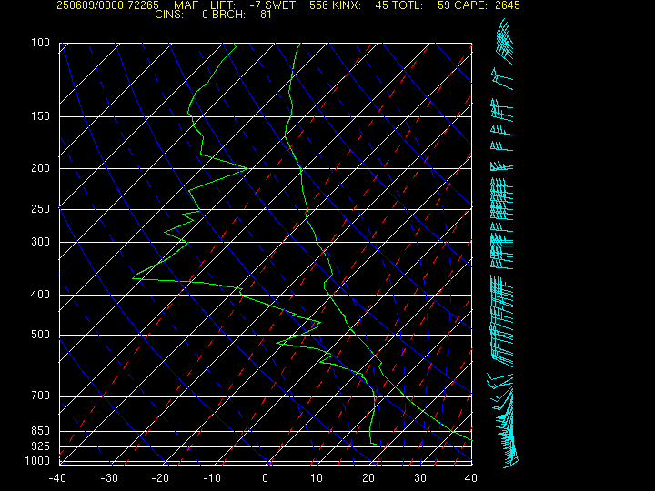This screenshot has width=655, height=491.
Task: Select the TOTL: label
Action: pos(408,5)
